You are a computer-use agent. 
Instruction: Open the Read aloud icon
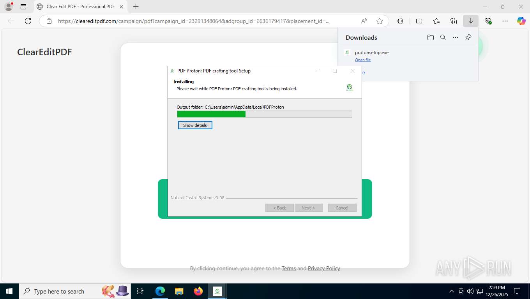[x=364, y=21]
